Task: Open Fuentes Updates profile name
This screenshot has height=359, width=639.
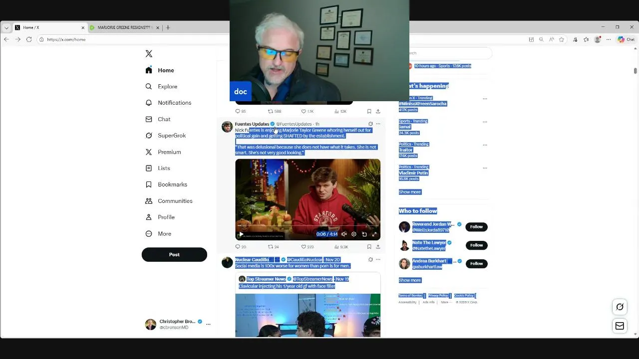Action: pyautogui.click(x=252, y=124)
